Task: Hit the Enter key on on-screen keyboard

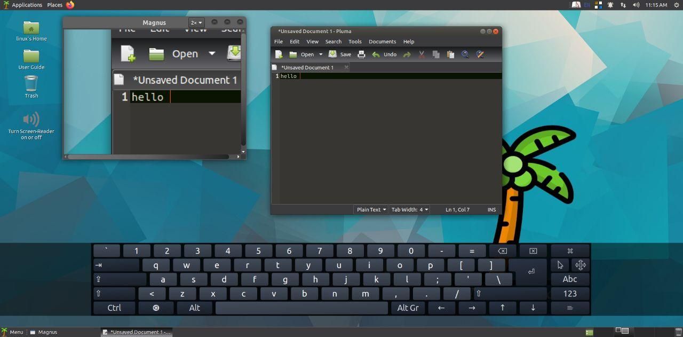Action: [x=530, y=271]
